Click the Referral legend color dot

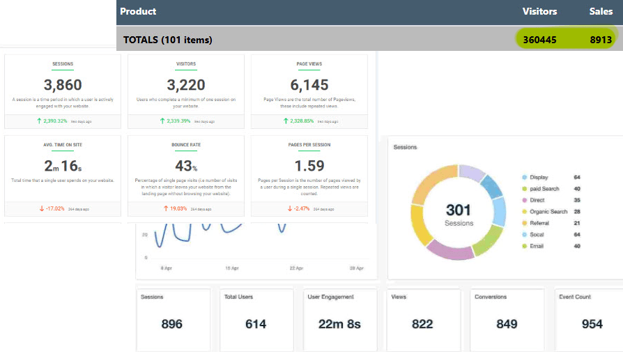pos(523,223)
